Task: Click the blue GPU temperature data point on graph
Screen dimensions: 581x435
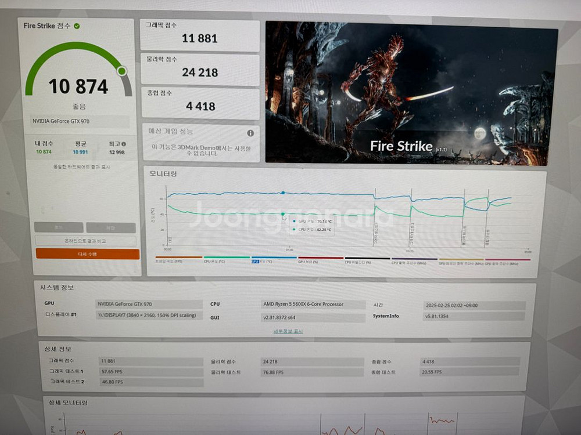Action: tap(283, 193)
